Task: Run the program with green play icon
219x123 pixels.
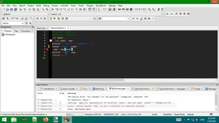Action: [55, 18]
